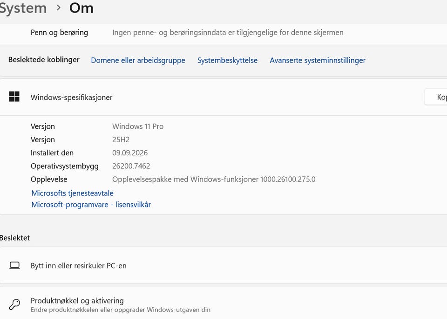The height and width of the screenshot is (319, 447).
Task: Click the Ingen penne- og berøringsinndata text
Action: (x=228, y=33)
